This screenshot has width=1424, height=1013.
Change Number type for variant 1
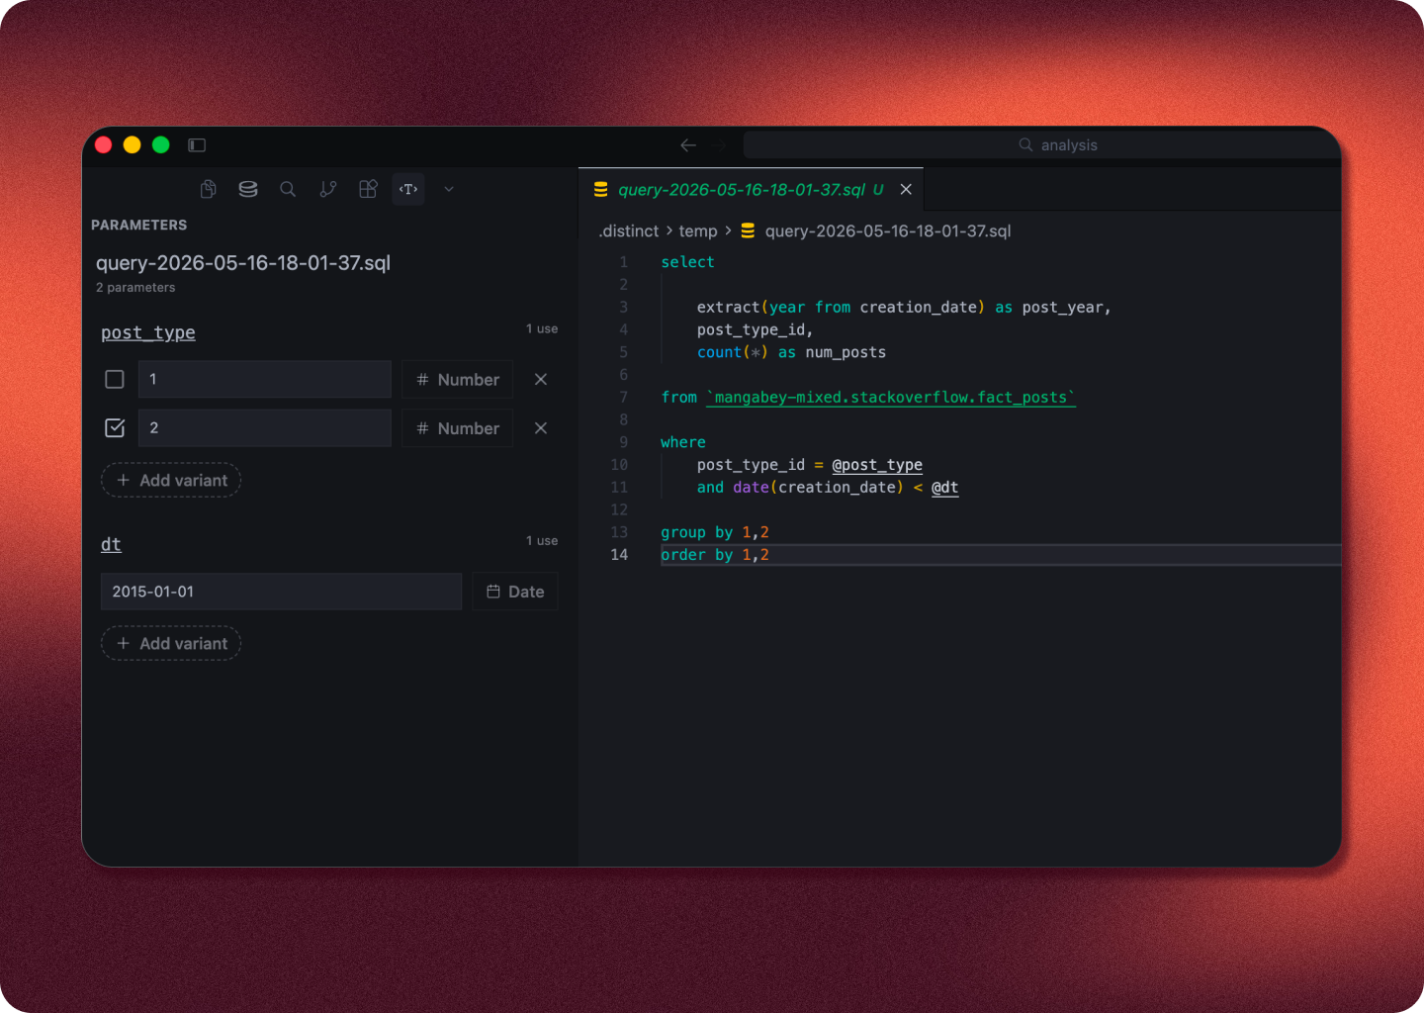pyautogui.click(x=458, y=380)
